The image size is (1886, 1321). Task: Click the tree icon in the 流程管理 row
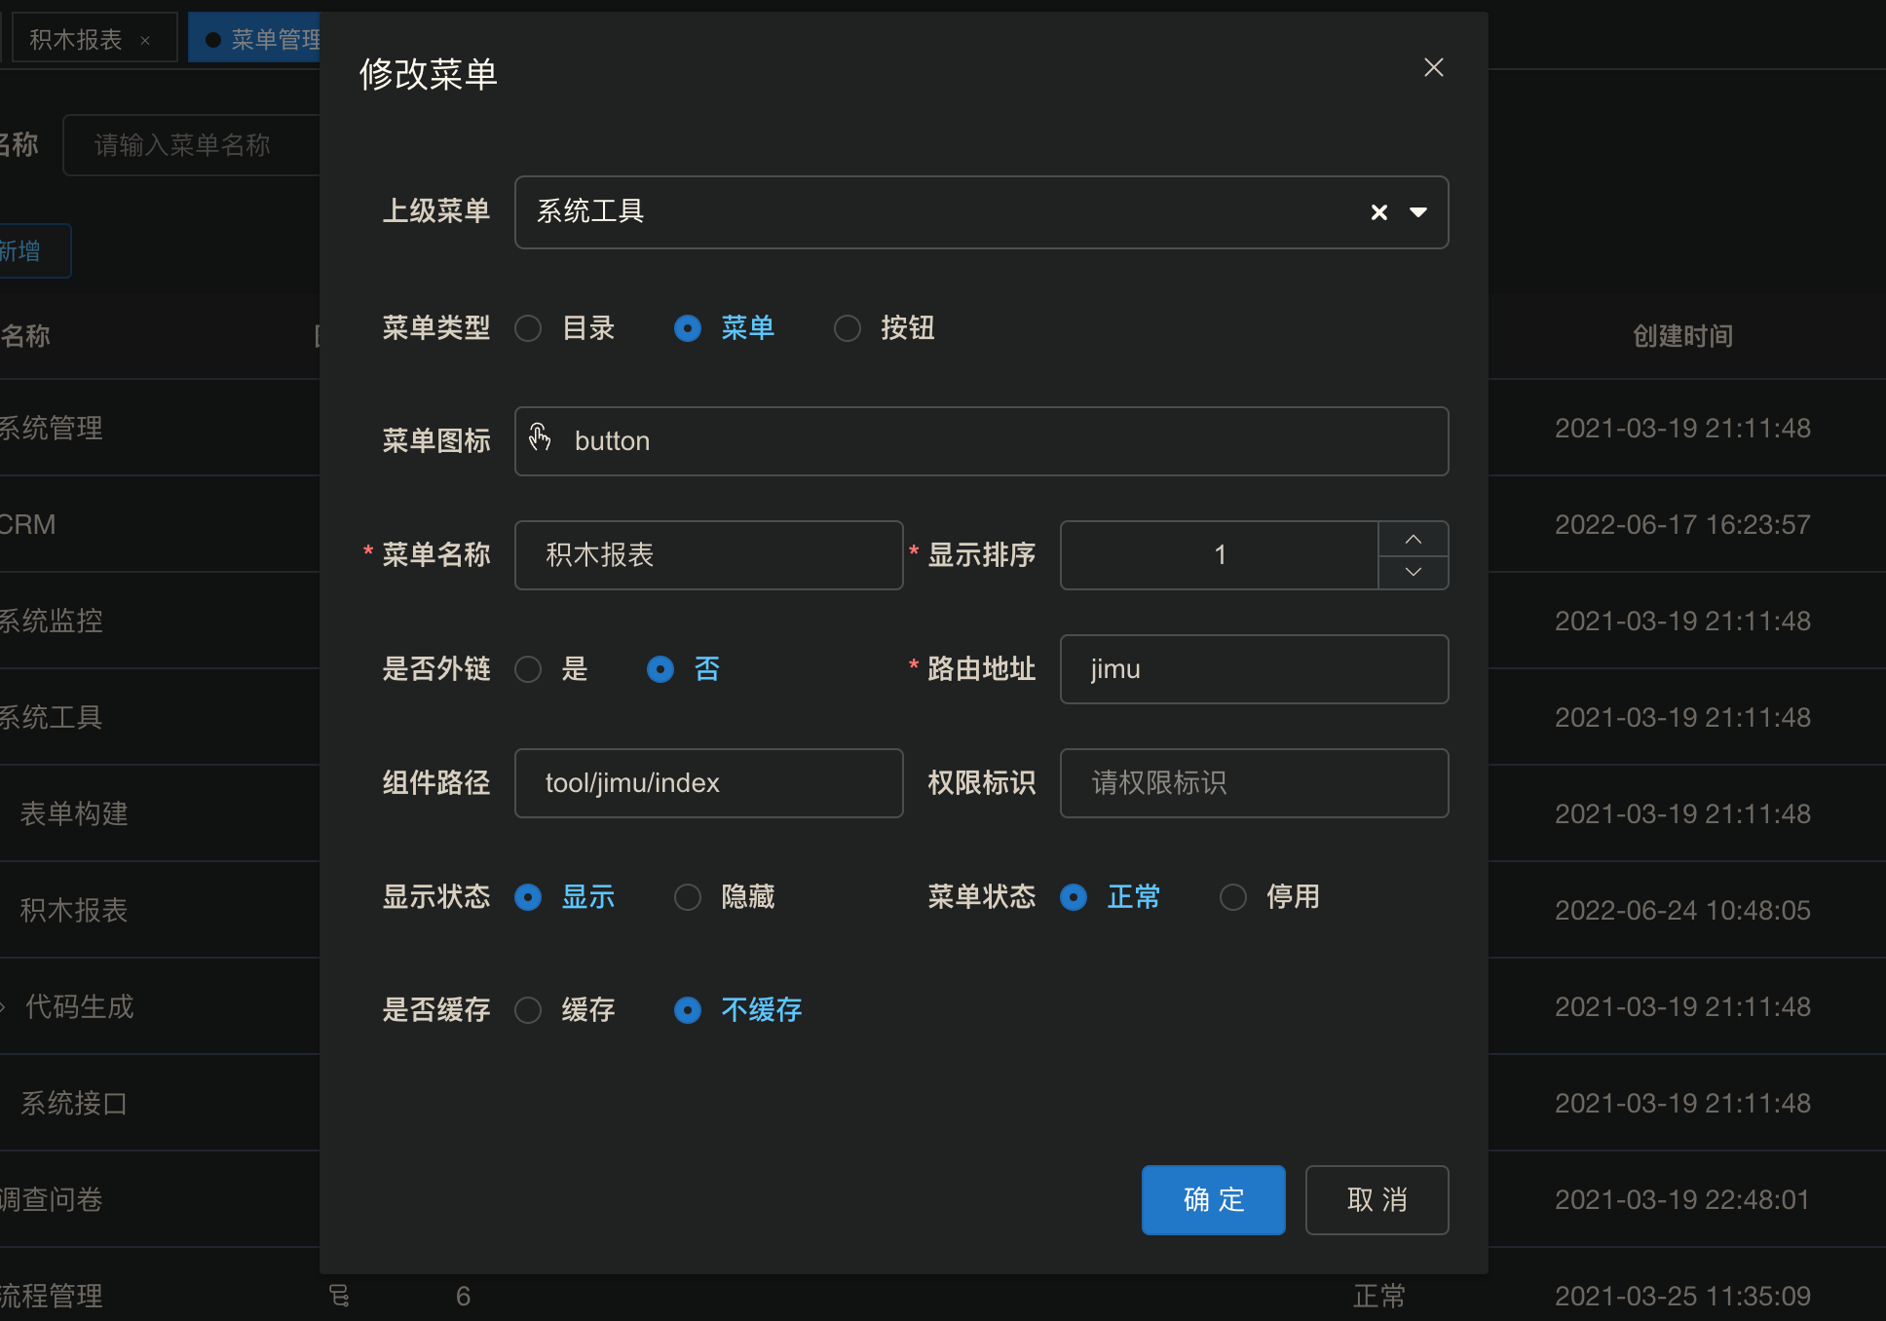coord(339,1296)
